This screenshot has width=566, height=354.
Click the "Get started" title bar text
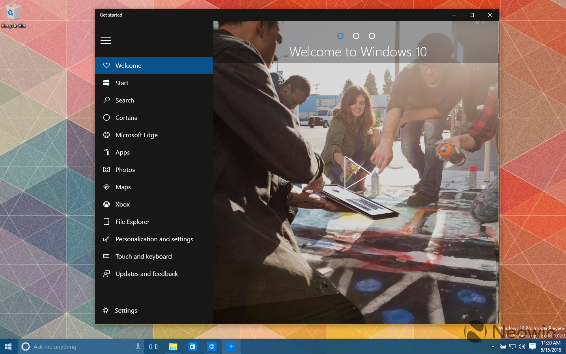pos(111,15)
